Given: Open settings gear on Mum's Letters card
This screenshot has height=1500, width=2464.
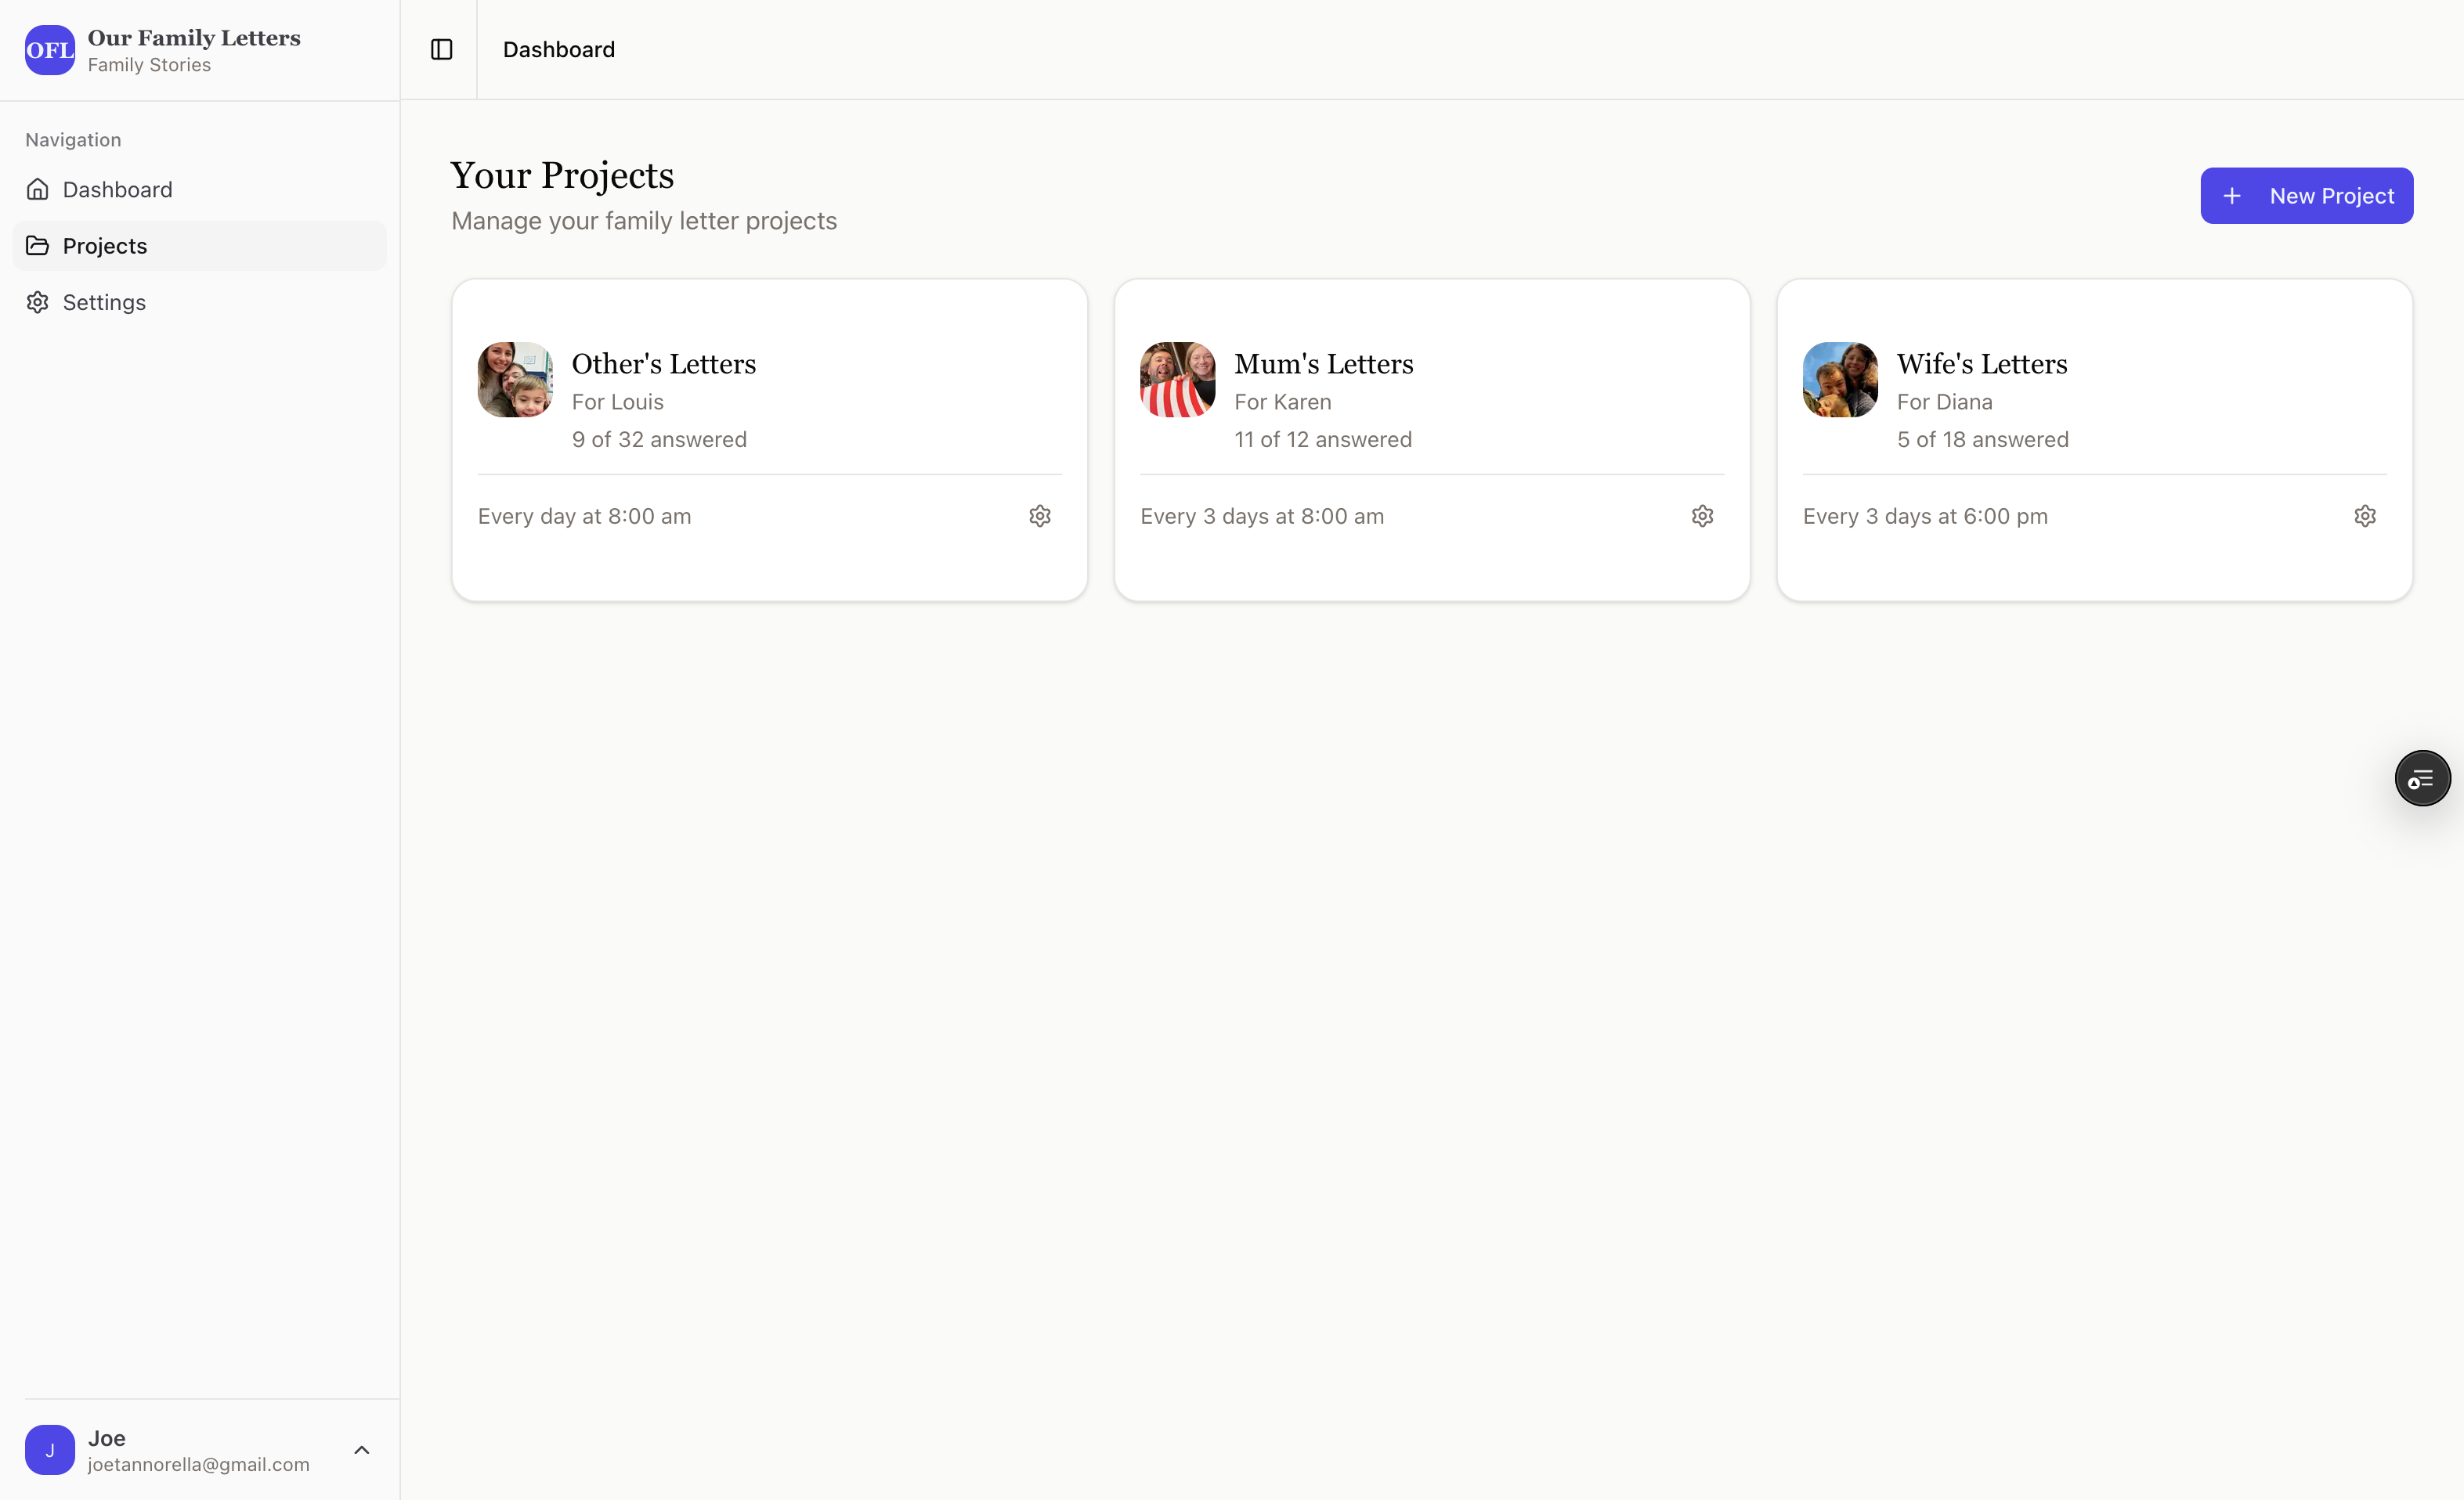Looking at the screenshot, I should click(x=1702, y=516).
